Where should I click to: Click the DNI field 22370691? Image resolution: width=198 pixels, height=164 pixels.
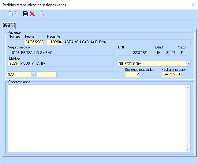click(133, 53)
